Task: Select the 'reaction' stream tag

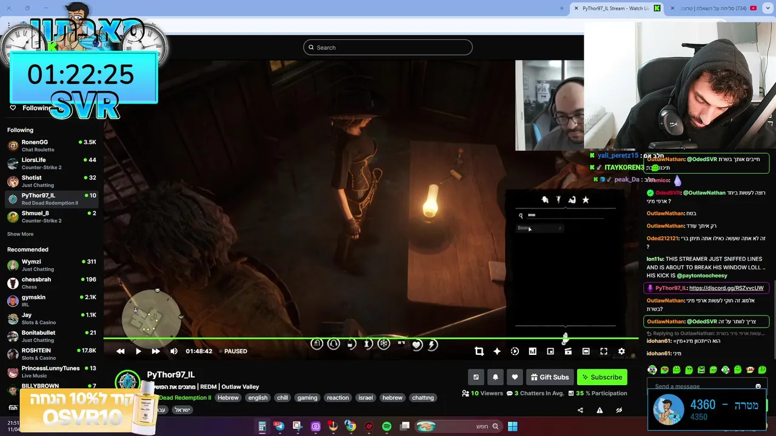Action: tap(338, 398)
